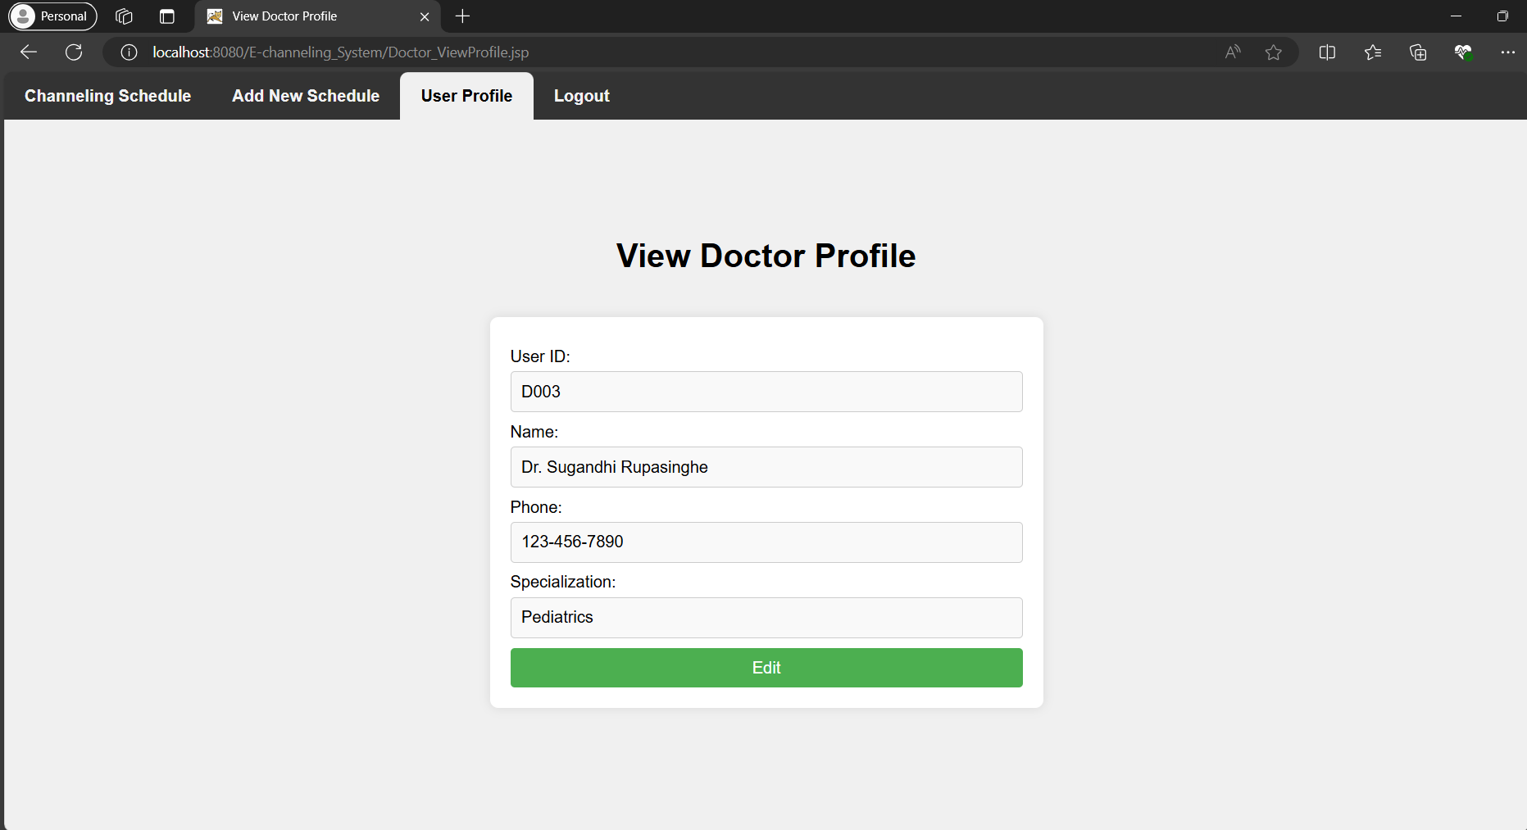Click the Logout link
Screen dimensions: 1527x830
[581, 96]
